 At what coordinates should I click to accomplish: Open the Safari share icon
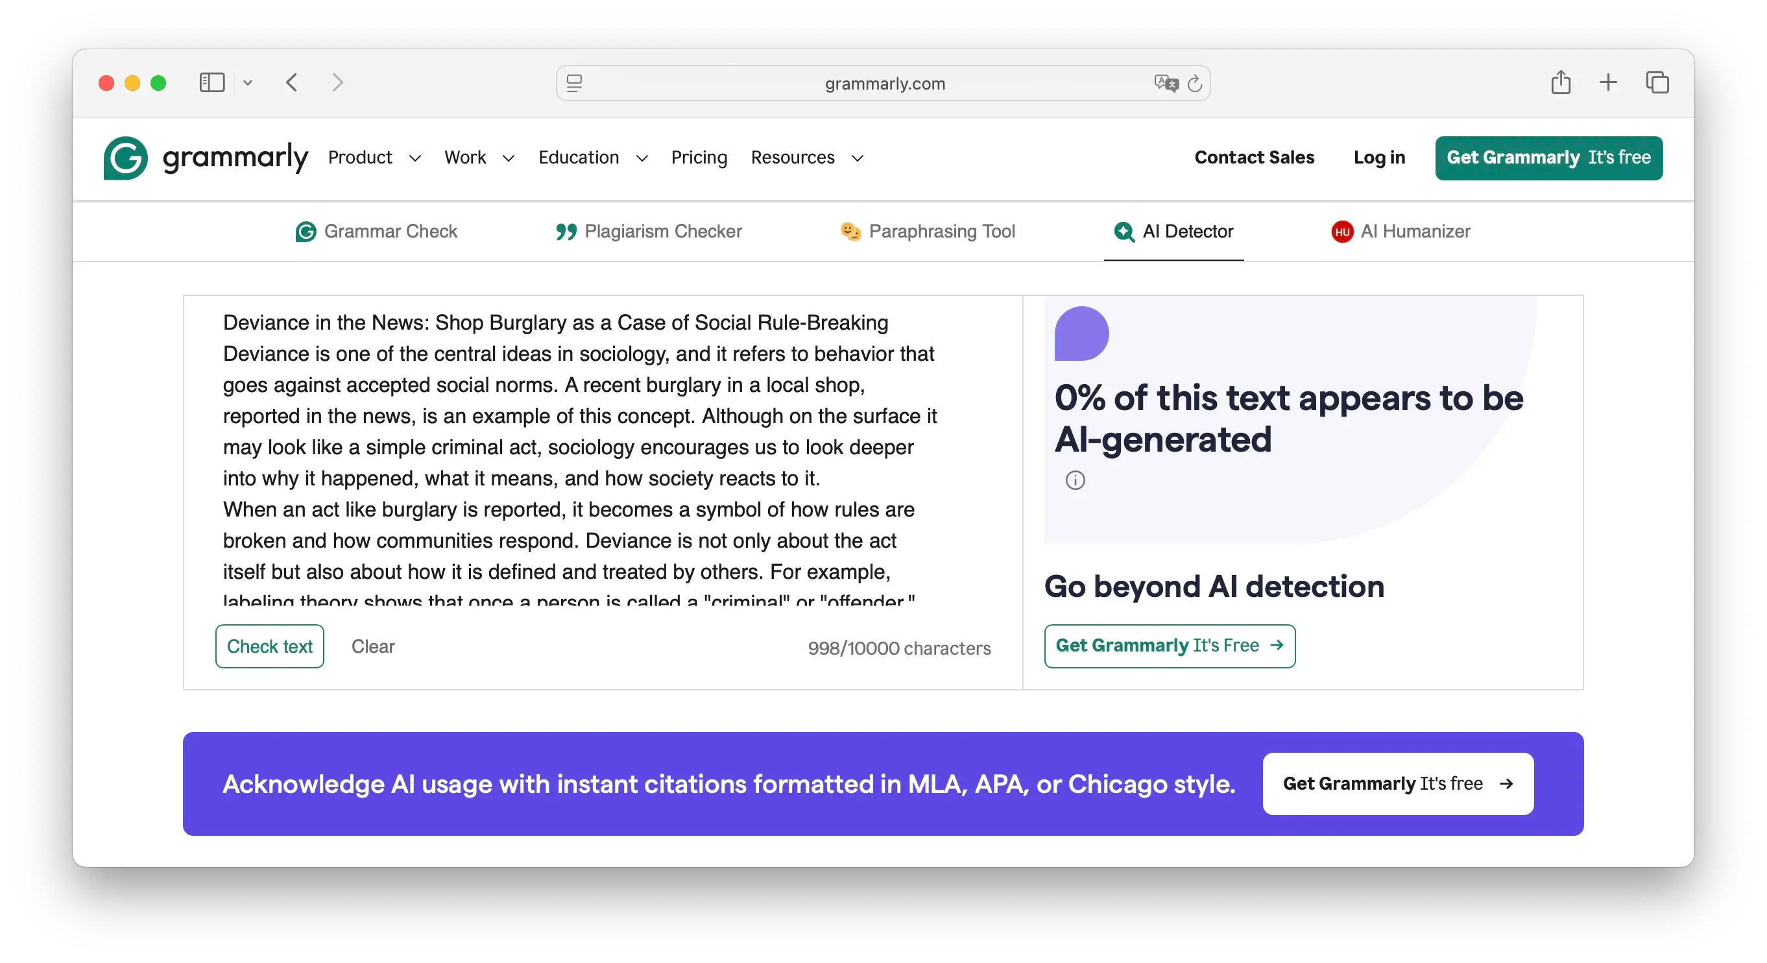coord(1561,82)
